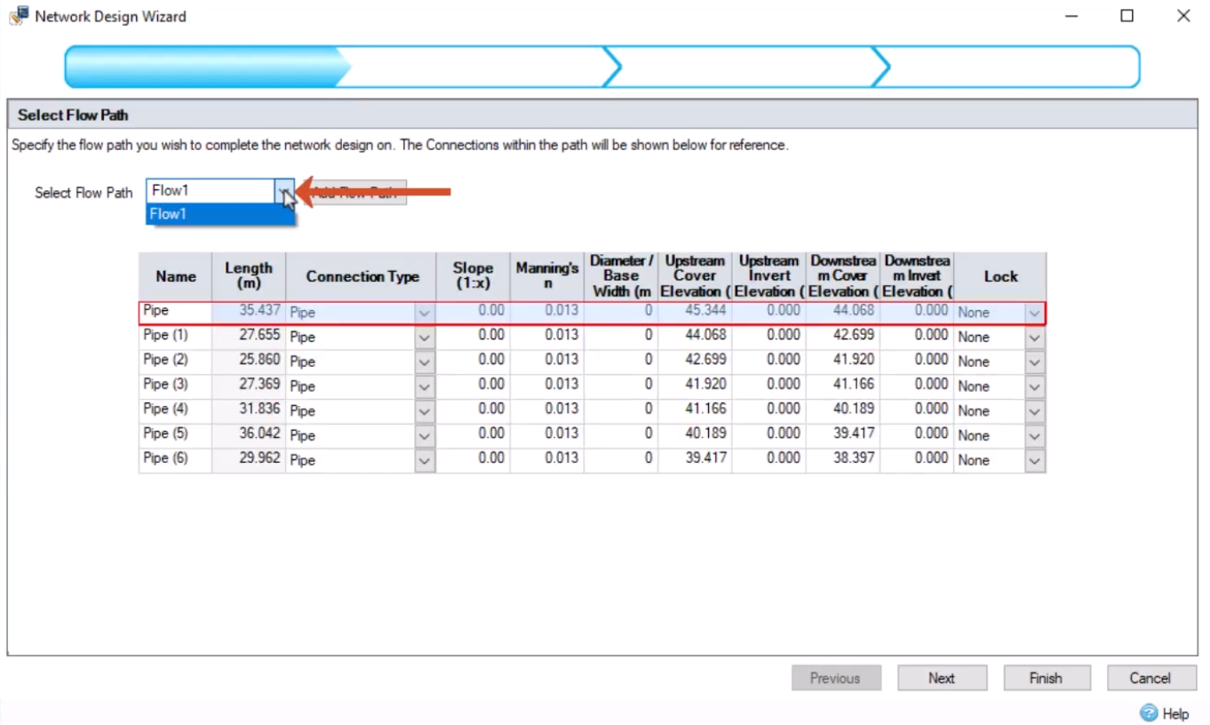Expand Connection Type dropdown for Pipe (6)
The image size is (1210, 725).
425,461
